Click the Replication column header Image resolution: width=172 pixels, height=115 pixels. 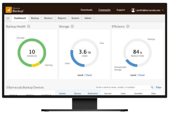click(x=93, y=94)
